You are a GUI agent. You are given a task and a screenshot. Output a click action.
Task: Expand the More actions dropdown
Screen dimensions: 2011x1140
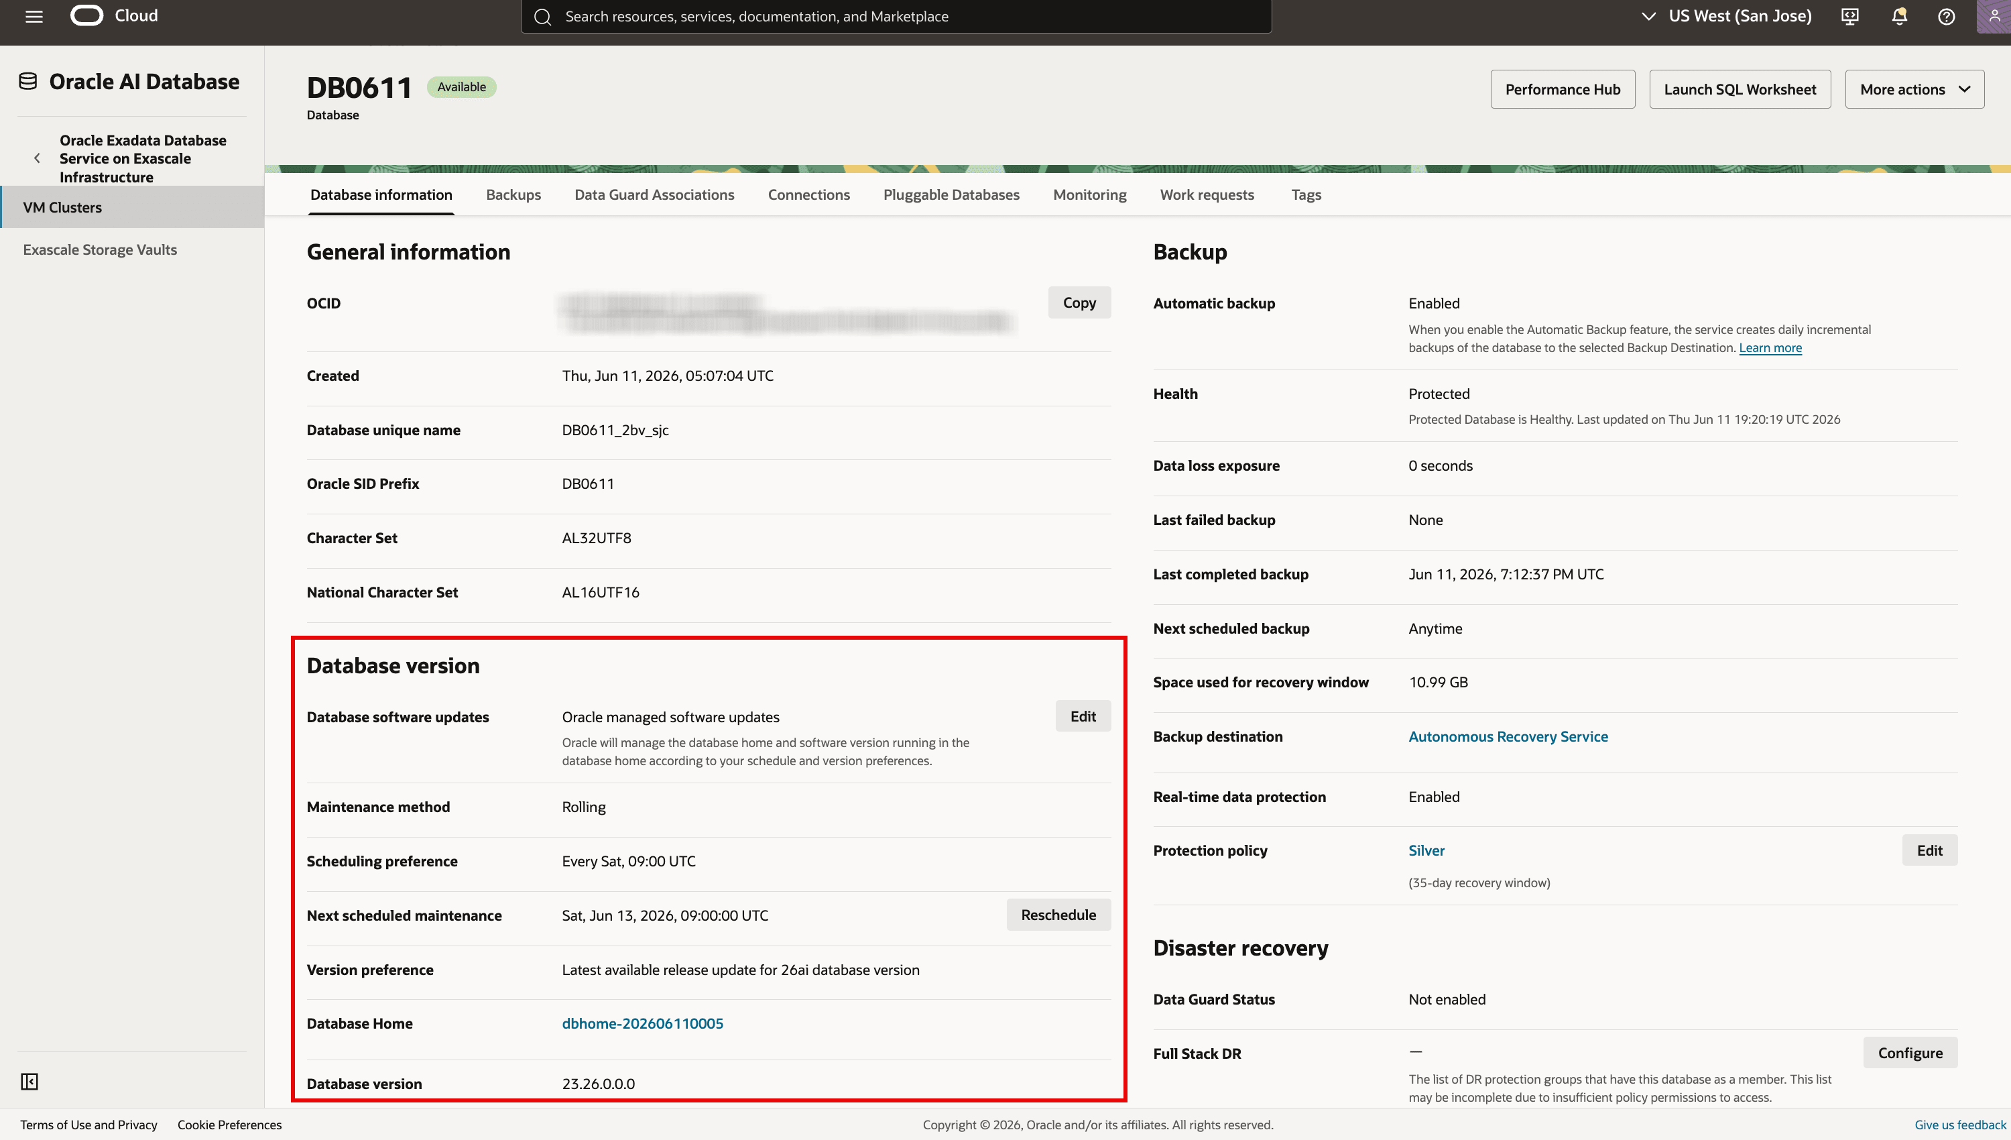click(1914, 89)
